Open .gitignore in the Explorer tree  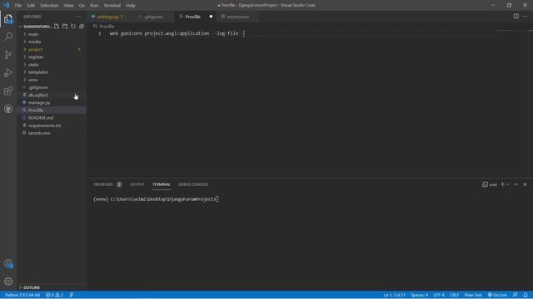pos(37,87)
